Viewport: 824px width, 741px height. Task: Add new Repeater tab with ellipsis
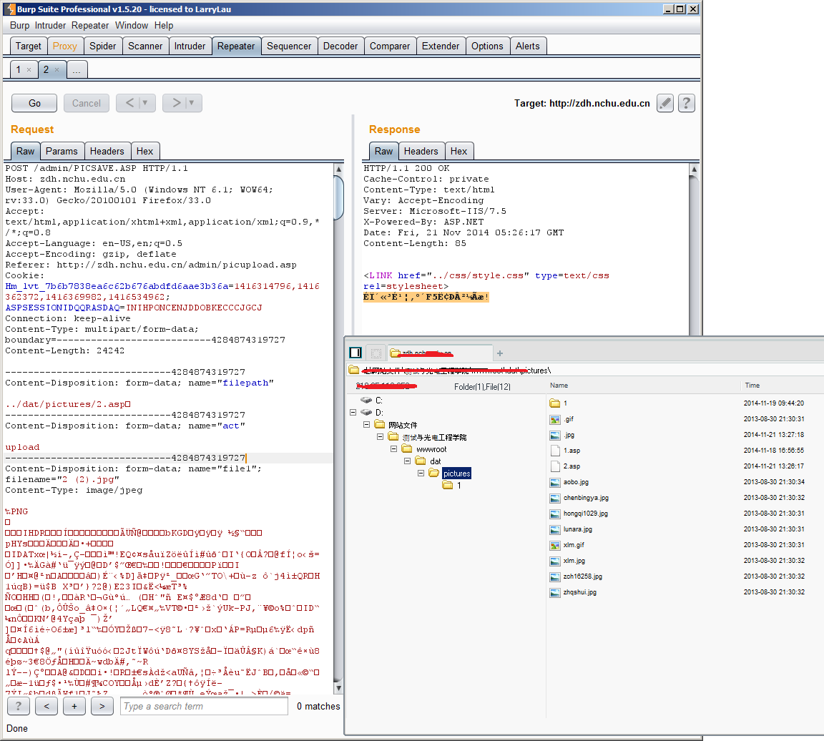pos(77,69)
